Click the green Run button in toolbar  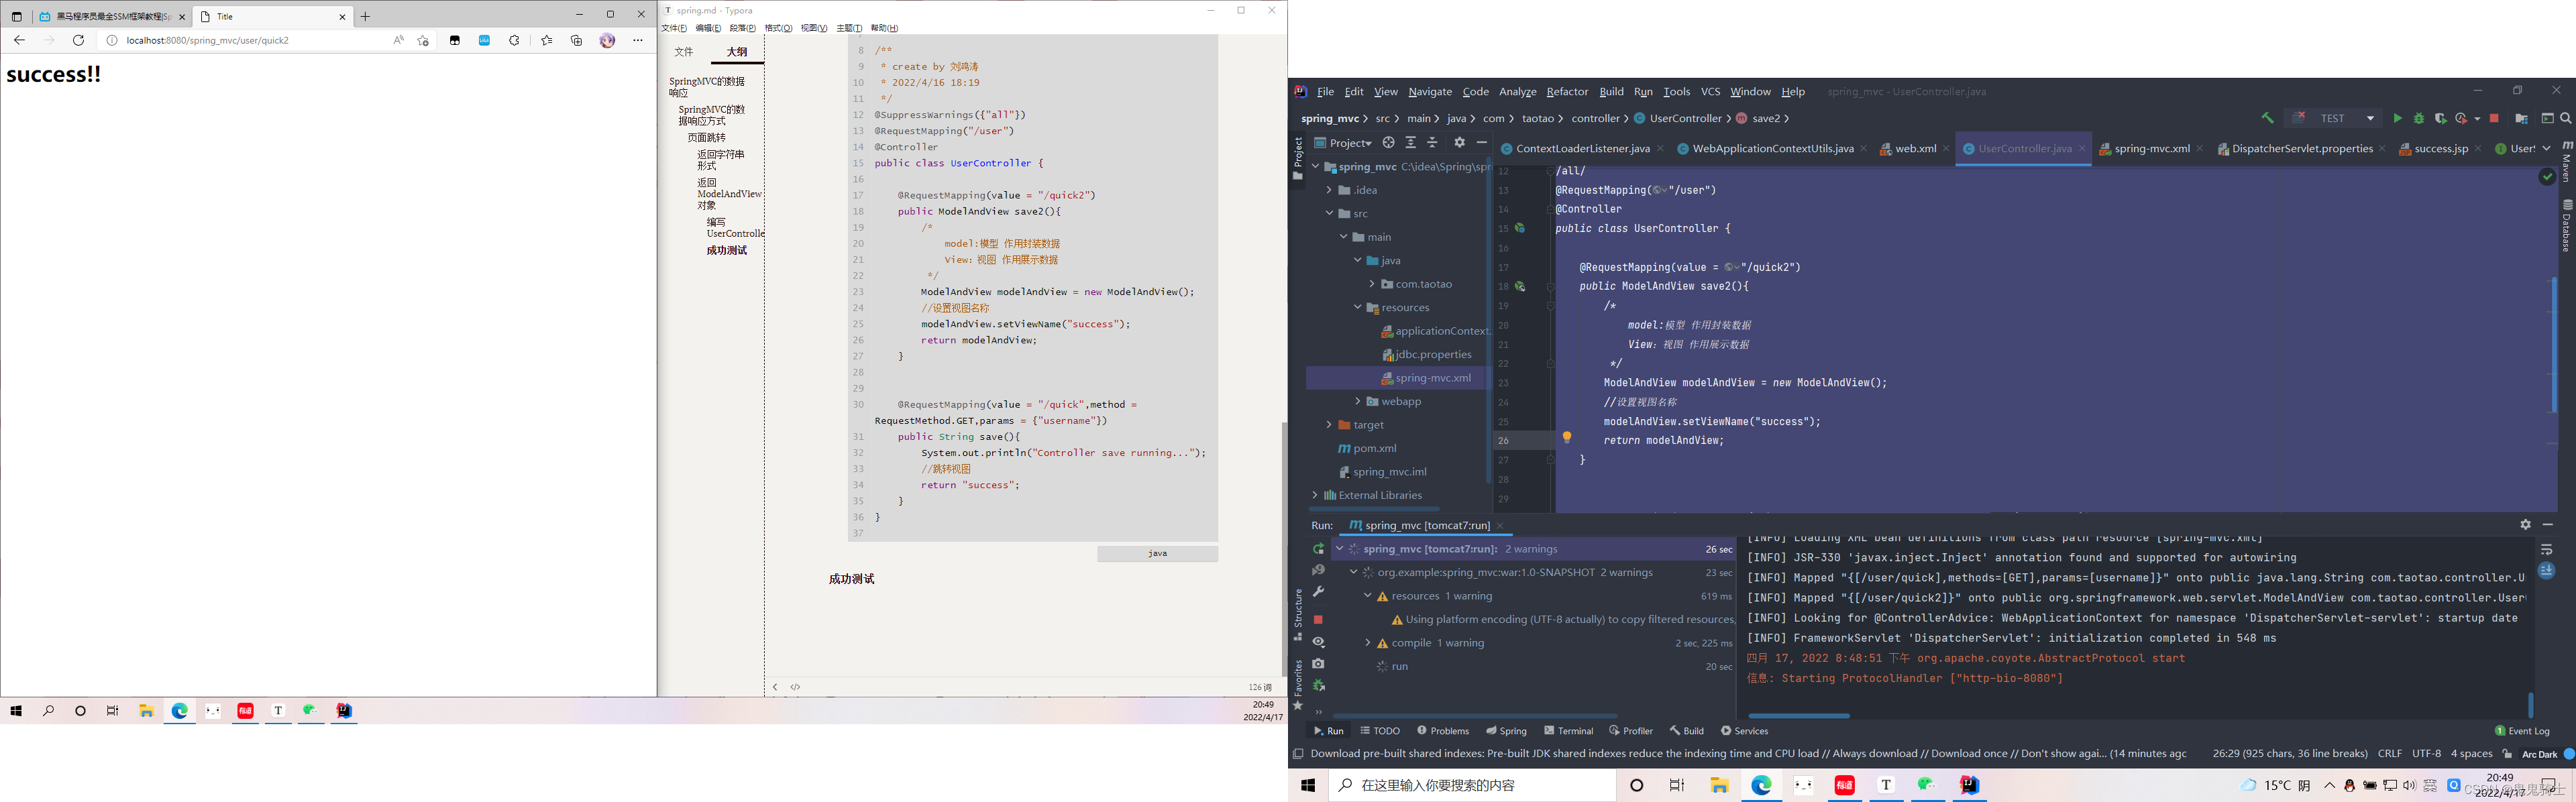(2397, 118)
